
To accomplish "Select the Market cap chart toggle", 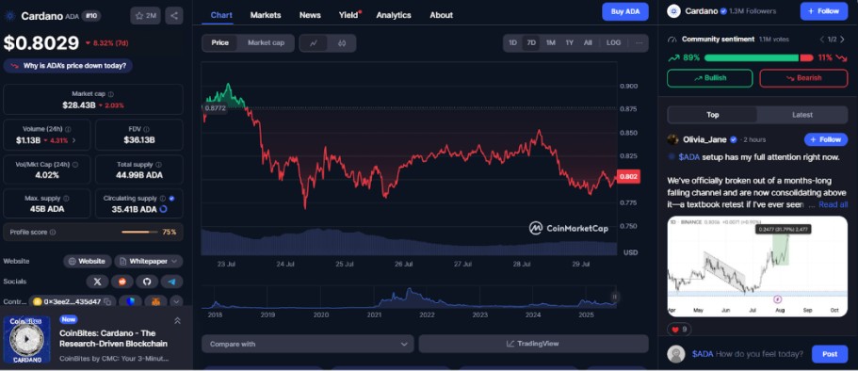I will click(266, 42).
